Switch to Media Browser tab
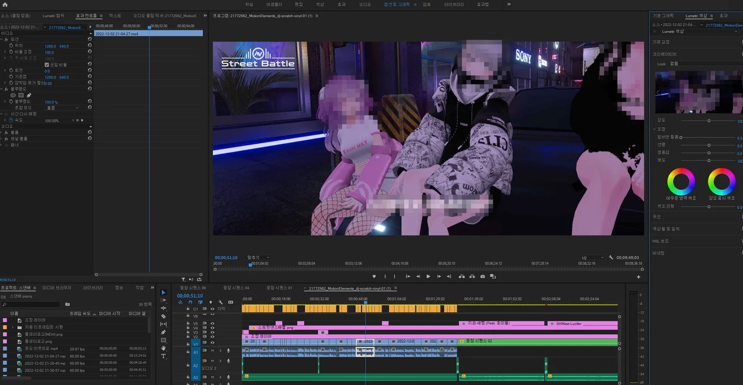The width and height of the screenshot is (743, 385). (57, 287)
